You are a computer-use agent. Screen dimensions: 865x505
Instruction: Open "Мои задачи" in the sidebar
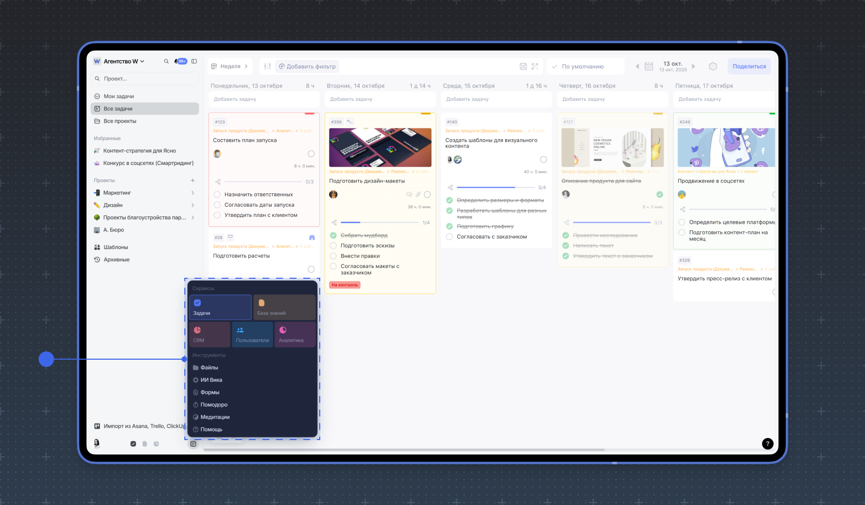pos(118,96)
